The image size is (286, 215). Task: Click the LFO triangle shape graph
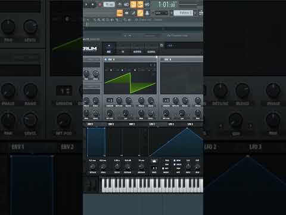[x=176, y=142]
